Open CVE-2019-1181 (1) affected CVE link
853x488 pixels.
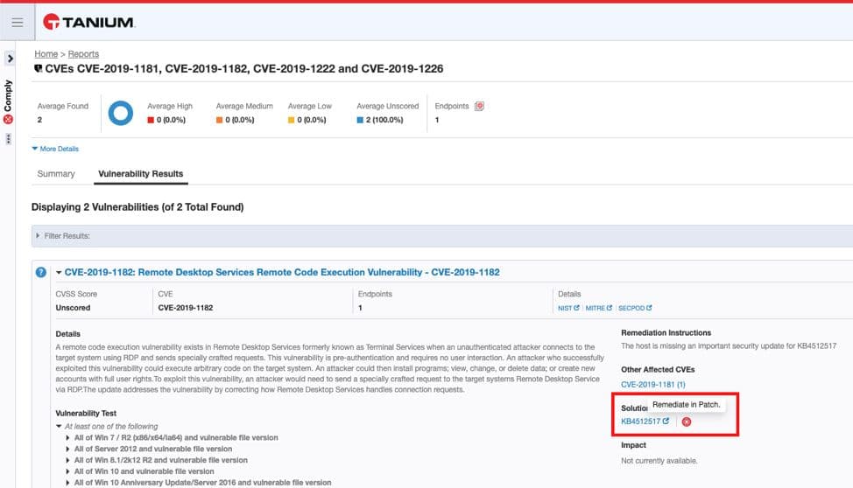click(x=652, y=384)
